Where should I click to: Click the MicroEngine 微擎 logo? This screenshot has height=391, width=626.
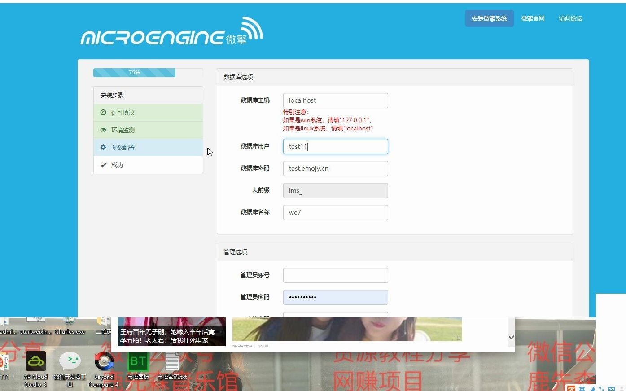tap(172, 31)
